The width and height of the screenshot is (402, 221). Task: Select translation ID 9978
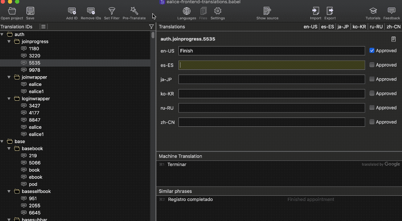click(34, 70)
